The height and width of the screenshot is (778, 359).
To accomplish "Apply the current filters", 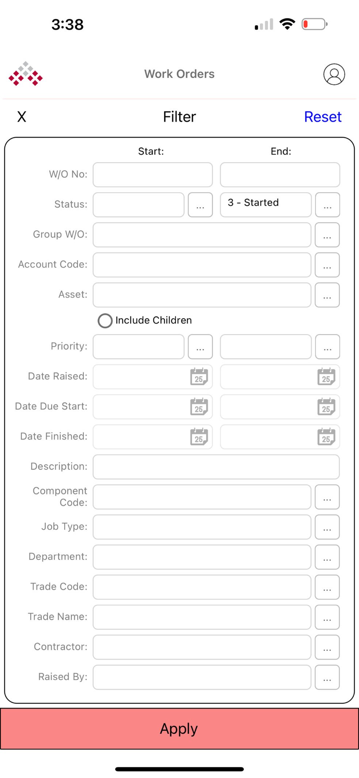I will tap(179, 728).
